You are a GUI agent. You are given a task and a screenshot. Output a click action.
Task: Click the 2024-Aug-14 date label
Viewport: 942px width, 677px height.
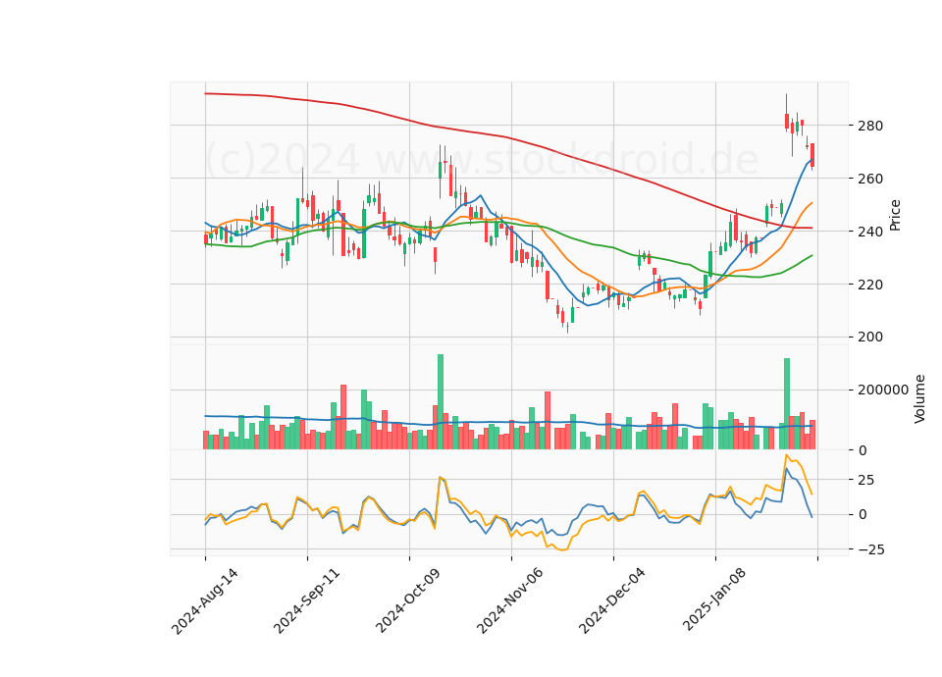(x=205, y=601)
